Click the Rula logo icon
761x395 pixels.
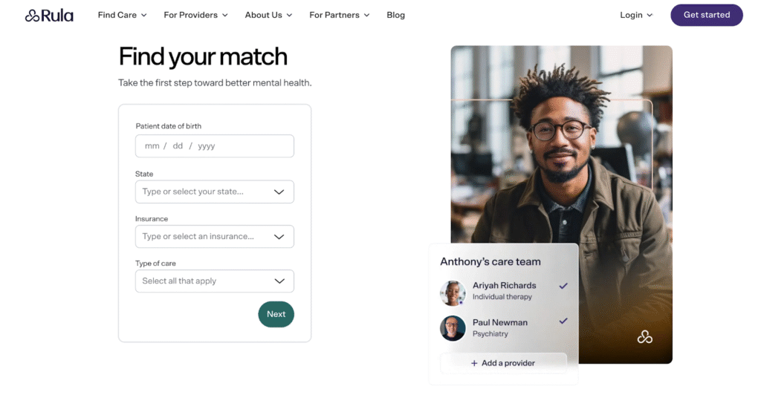click(x=32, y=15)
